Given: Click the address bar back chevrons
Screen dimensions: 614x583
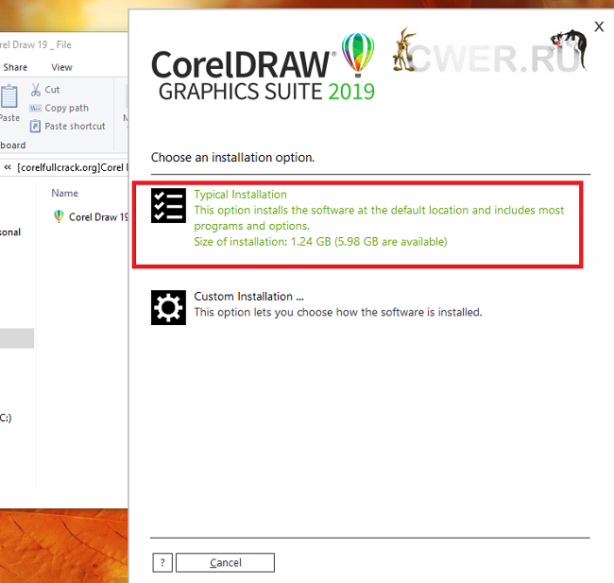Looking at the screenshot, I should coord(8,167).
